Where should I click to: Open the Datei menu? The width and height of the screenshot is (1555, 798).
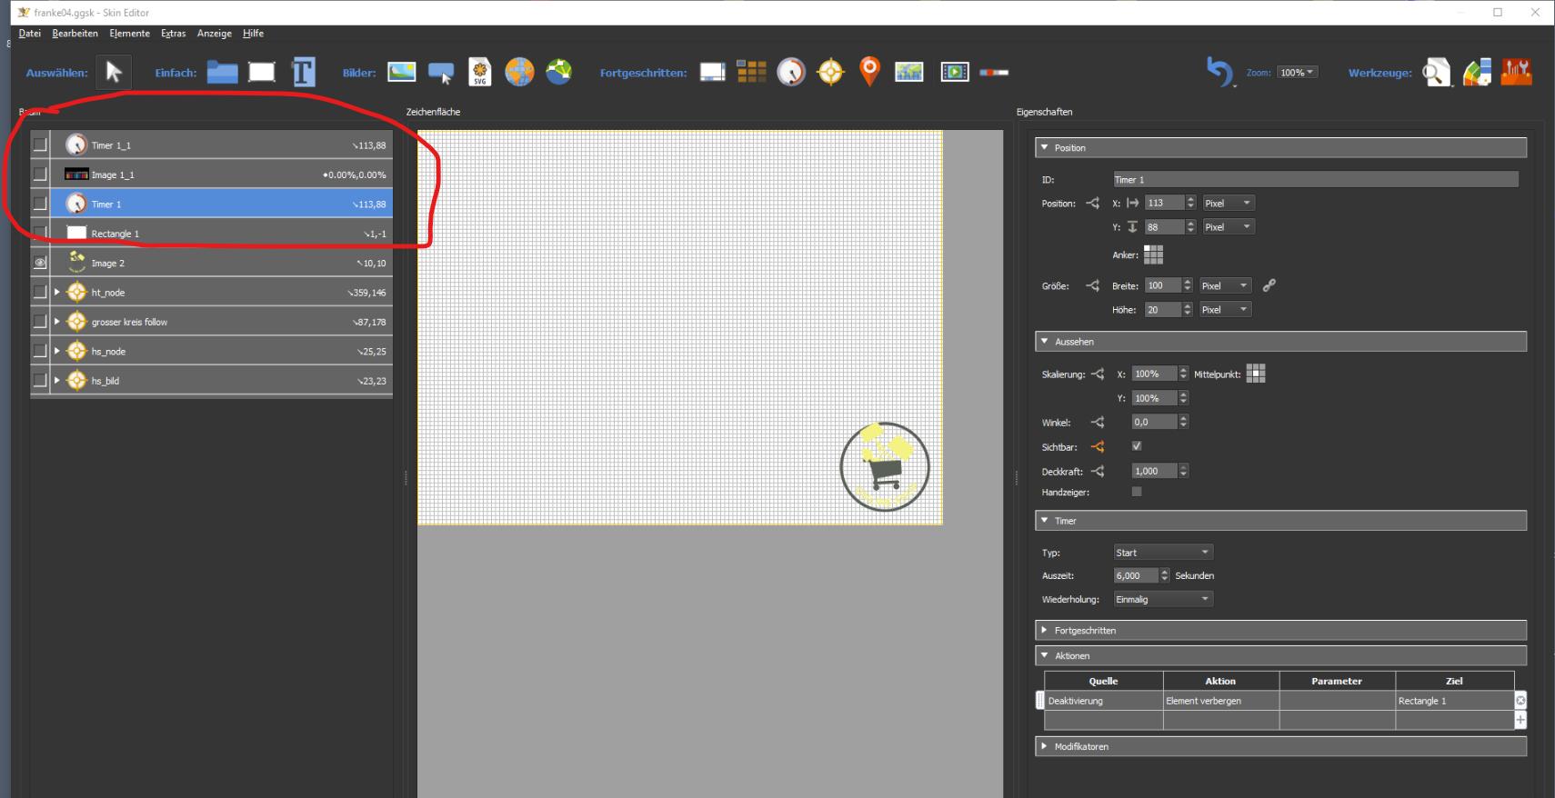tap(29, 34)
